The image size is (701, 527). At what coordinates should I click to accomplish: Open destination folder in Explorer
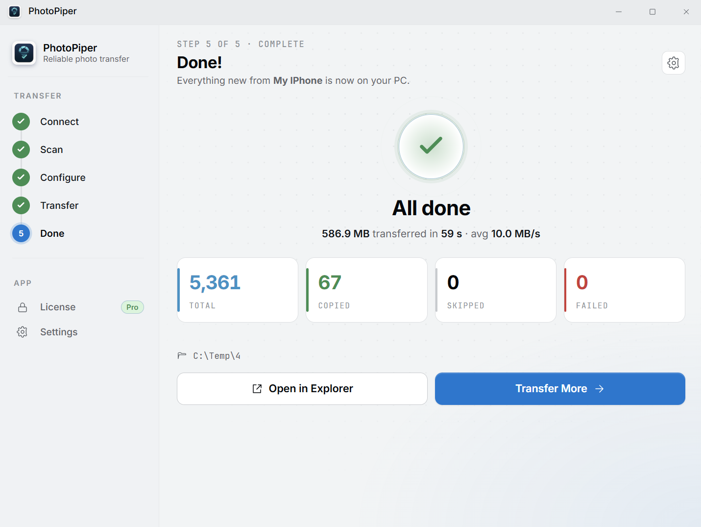(302, 389)
